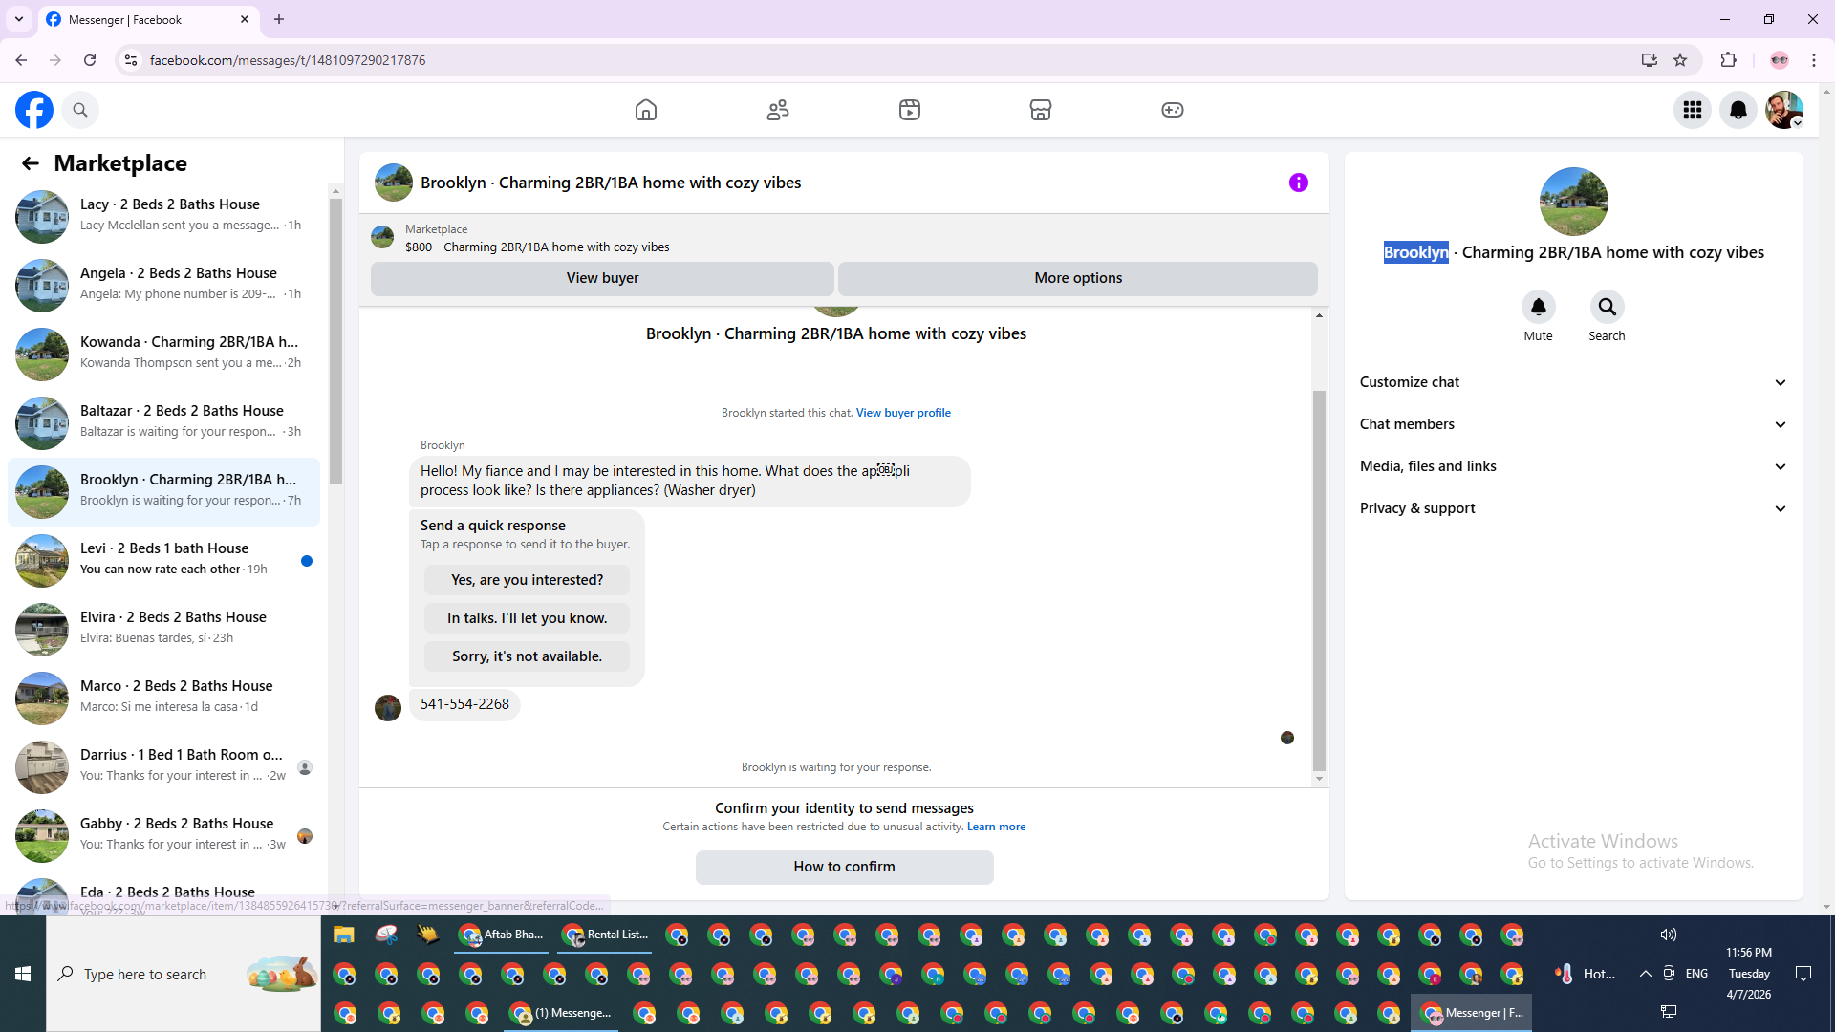The image size is (1835, 1032).
Task: Open Learn more link about restrictions
Action: [996, 827]
